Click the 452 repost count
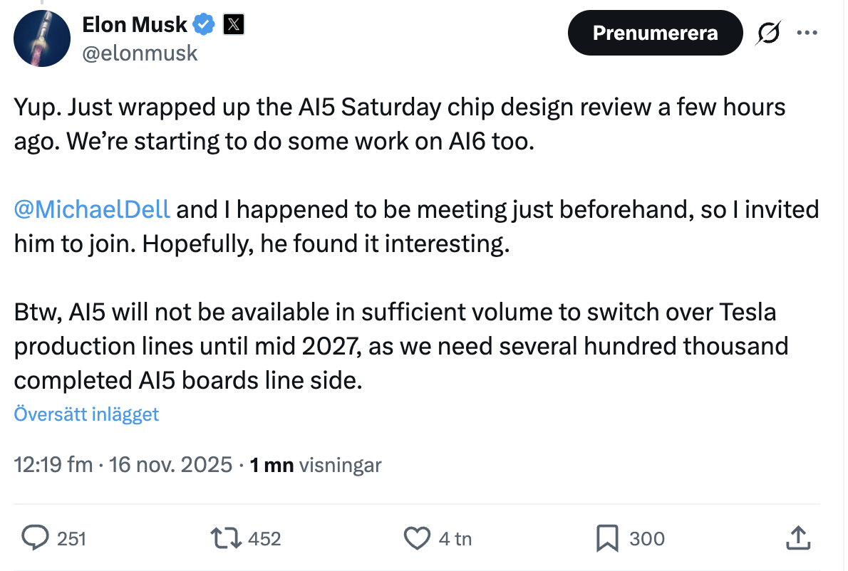Screen dimensions: 848x571 [264, 539]
